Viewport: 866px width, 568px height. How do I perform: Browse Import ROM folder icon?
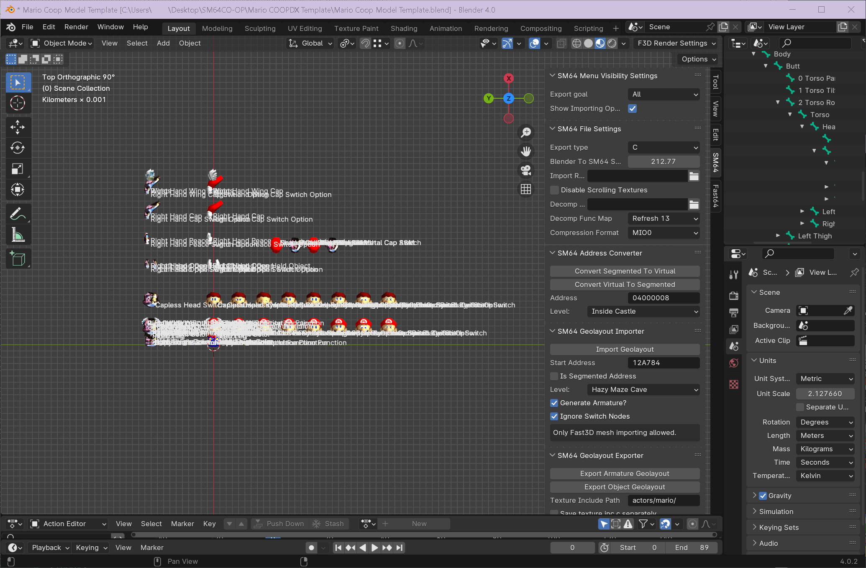tap(694, 176)
